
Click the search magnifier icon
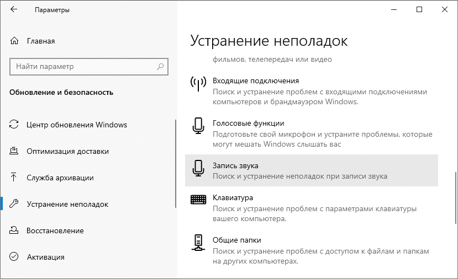pos(160,67)
